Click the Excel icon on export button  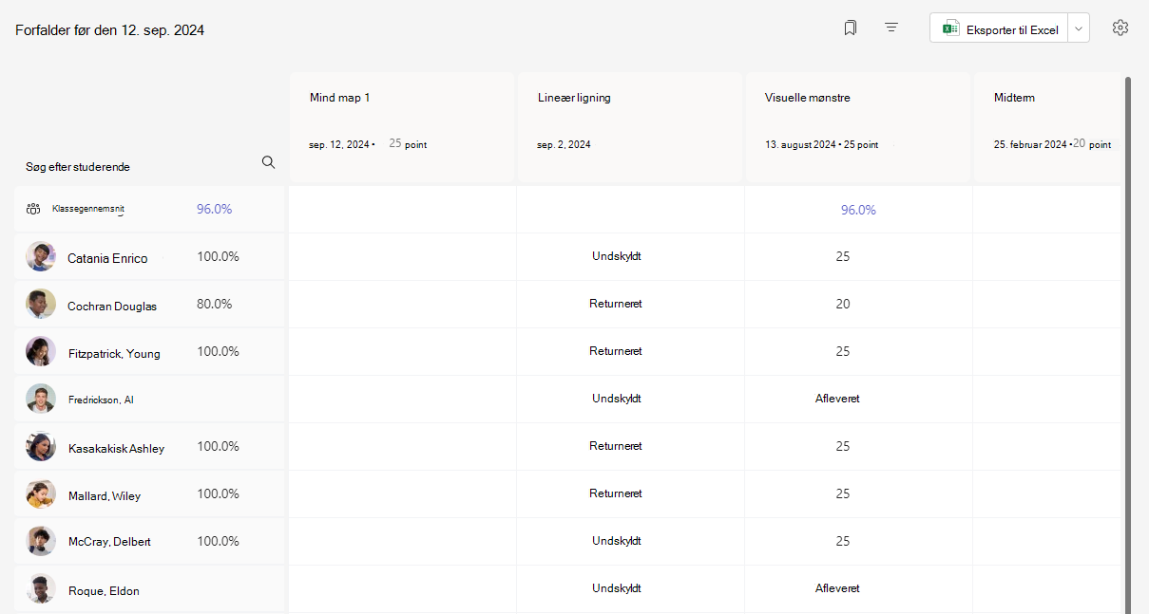click(949, 29)
